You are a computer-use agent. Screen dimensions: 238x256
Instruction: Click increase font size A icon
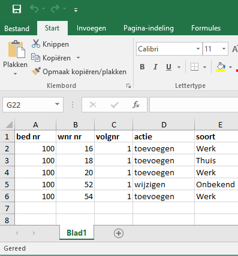pos(235,49)
